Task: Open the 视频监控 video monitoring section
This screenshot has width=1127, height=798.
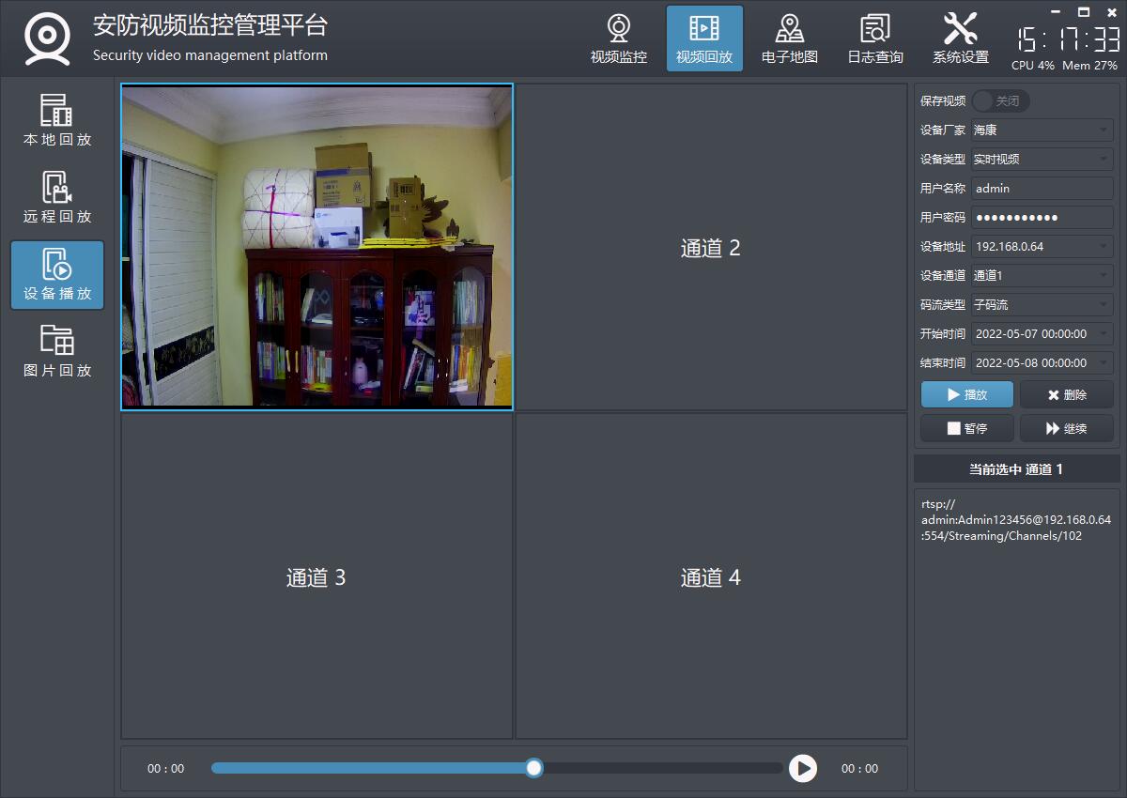Action: [618, 39]
